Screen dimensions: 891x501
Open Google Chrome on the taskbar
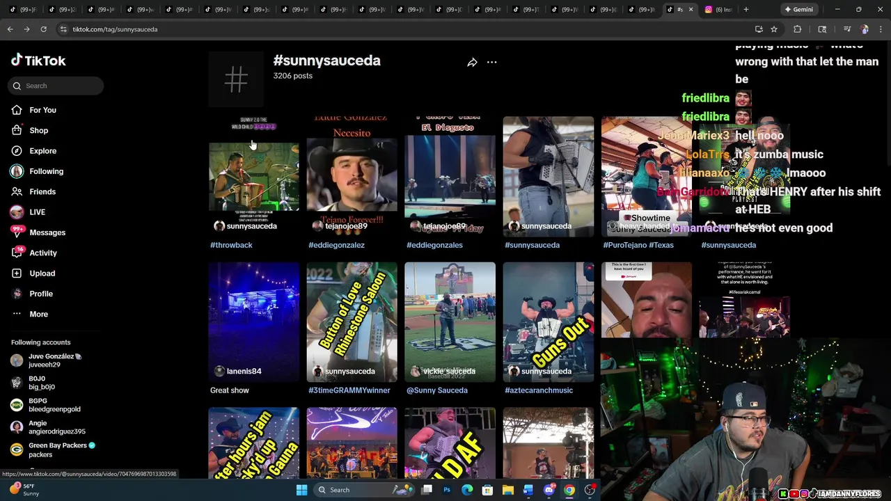[569, 490]
